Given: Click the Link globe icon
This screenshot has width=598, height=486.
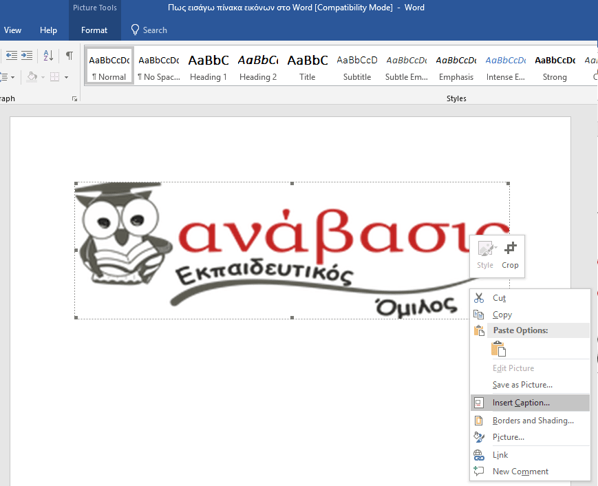Looking at the screenshot, I should 479,455.
